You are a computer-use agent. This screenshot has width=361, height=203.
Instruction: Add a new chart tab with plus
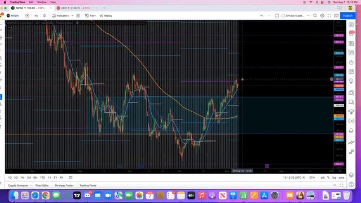click(104, 8)
